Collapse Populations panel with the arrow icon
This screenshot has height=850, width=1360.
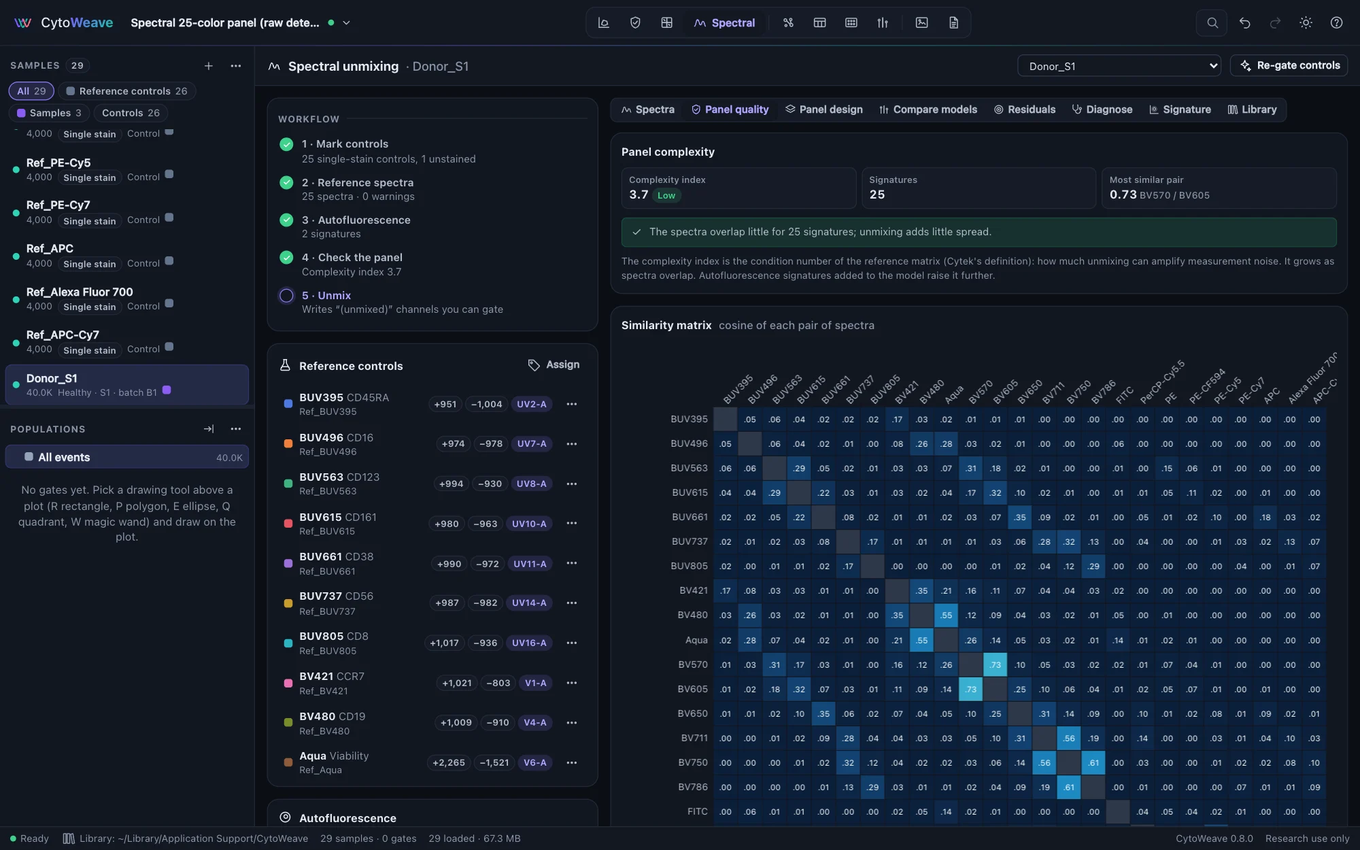point(209,429)
